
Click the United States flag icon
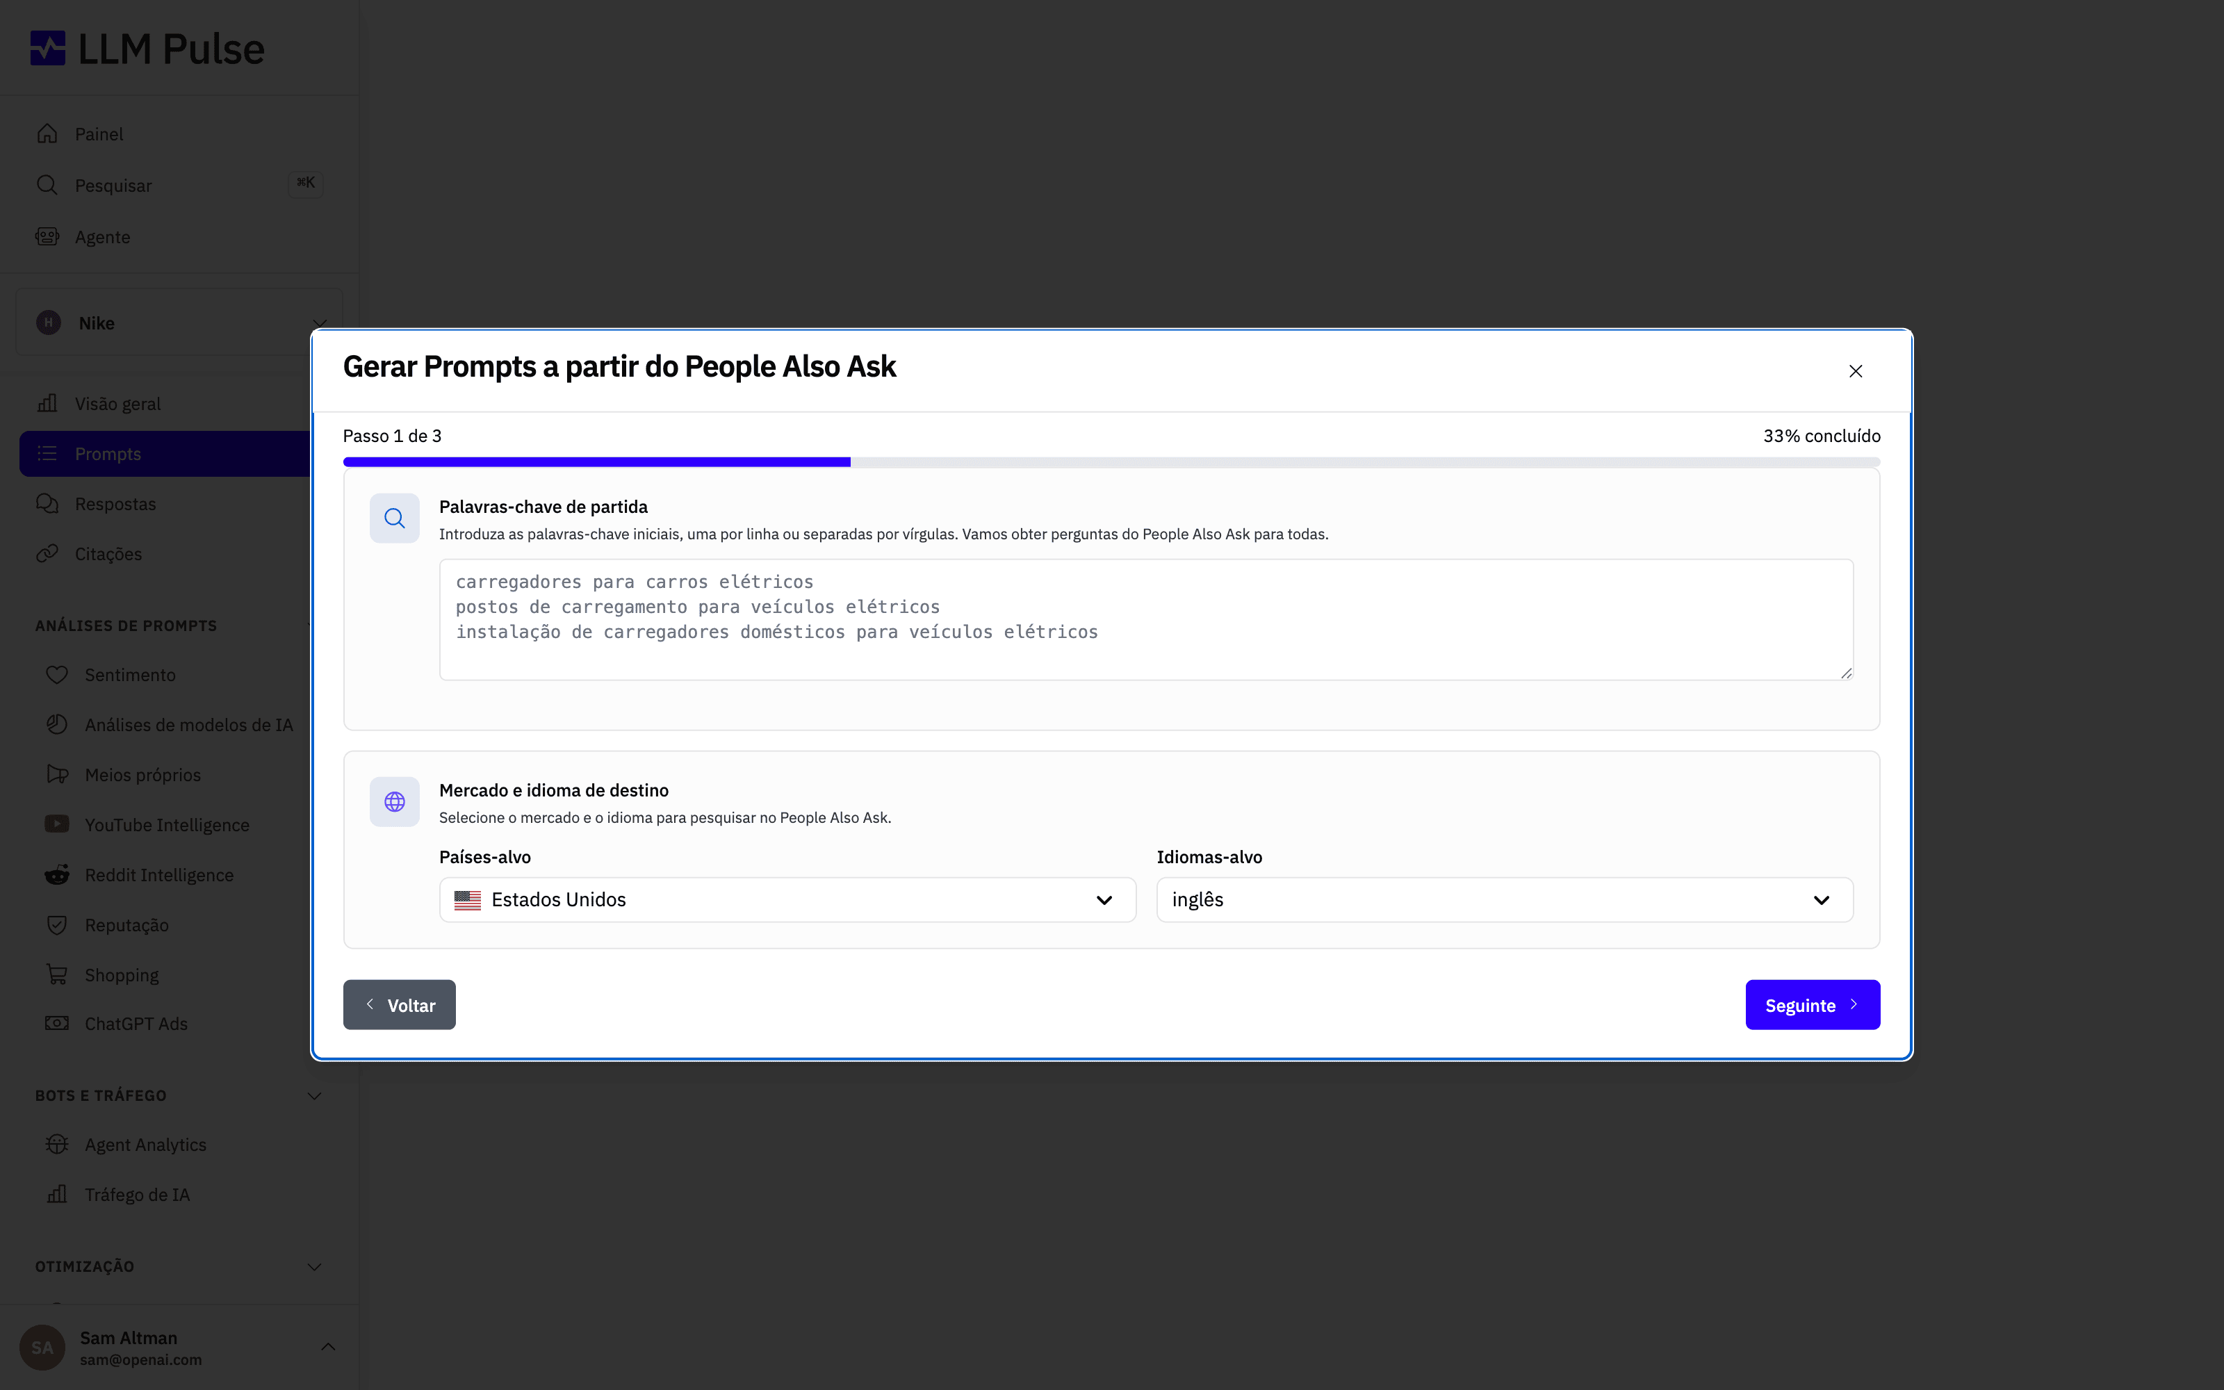[468, 900]
